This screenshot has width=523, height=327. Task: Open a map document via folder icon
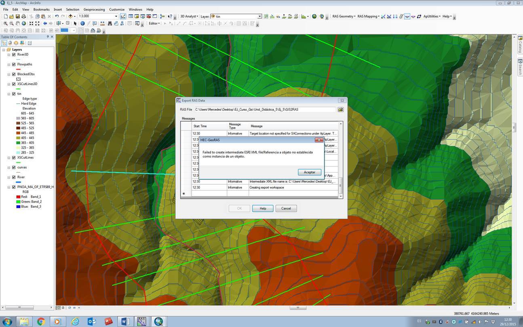pos(12,16)
